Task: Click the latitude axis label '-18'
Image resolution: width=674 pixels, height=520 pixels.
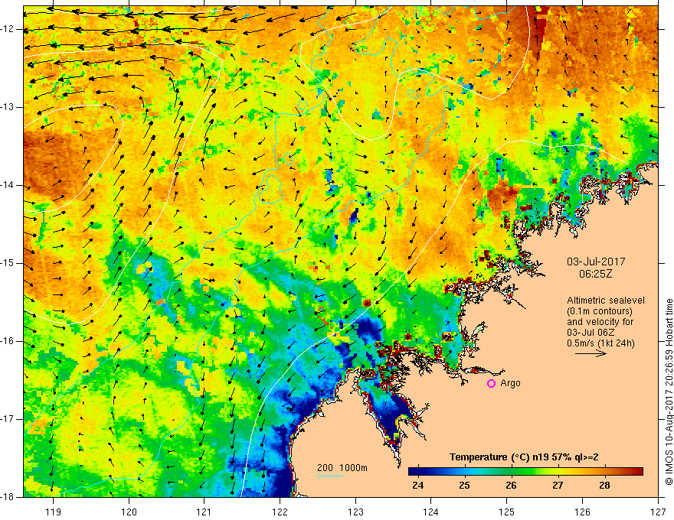Action: click(8, 497)
